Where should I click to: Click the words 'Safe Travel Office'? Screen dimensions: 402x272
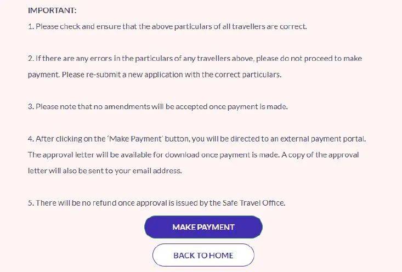(x=253, y=203)
